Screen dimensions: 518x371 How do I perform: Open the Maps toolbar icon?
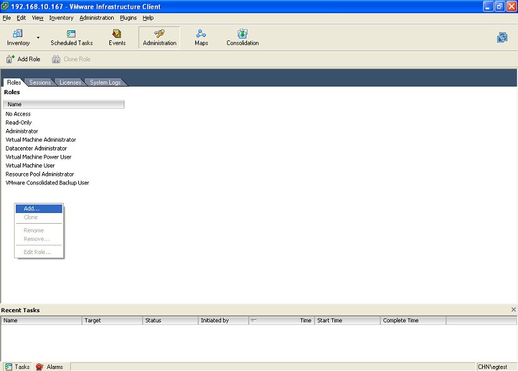pyautogui.click(x=201, y=37)
